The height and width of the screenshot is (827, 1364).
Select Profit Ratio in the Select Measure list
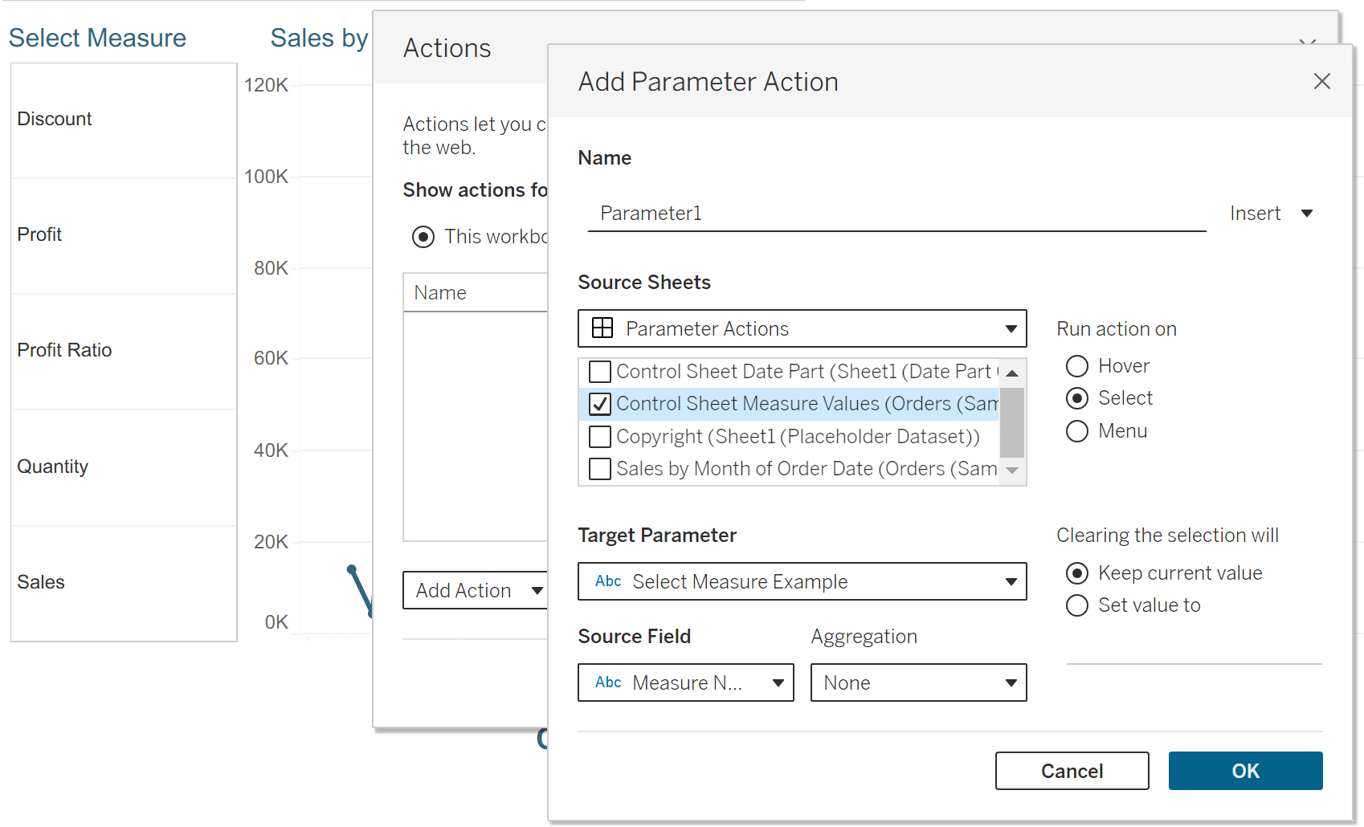click(x=124, y=351)
